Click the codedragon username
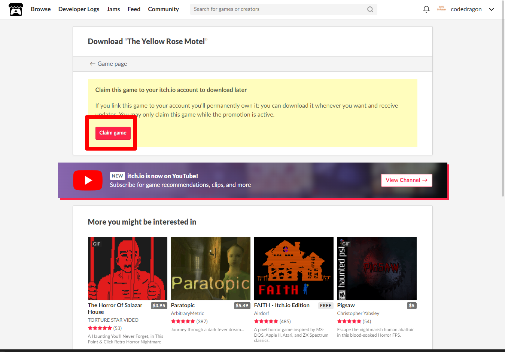This screenshot has height=352, width=505. coord(466,9)
